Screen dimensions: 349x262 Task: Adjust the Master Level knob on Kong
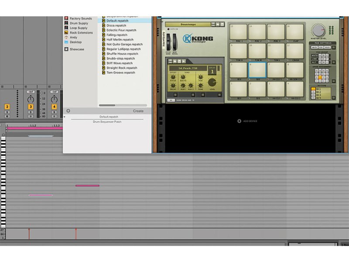[x=320, y=31]
